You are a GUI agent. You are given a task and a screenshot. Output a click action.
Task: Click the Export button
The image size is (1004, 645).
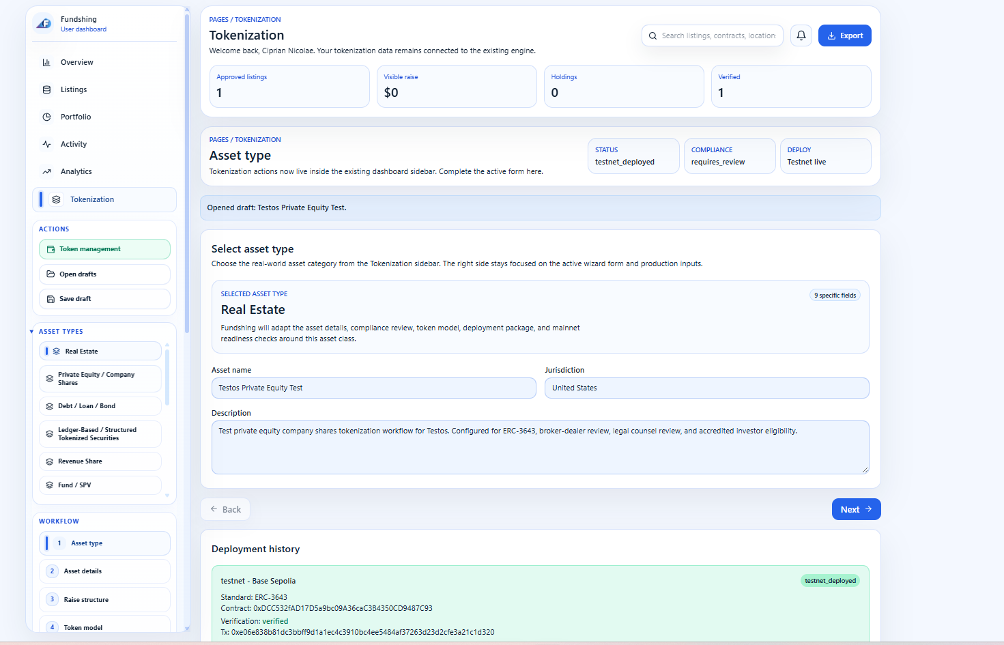(845, 35)
